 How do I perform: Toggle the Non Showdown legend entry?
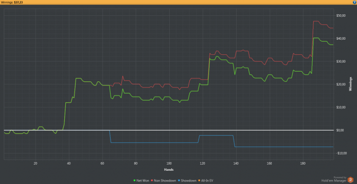point(164,180)
